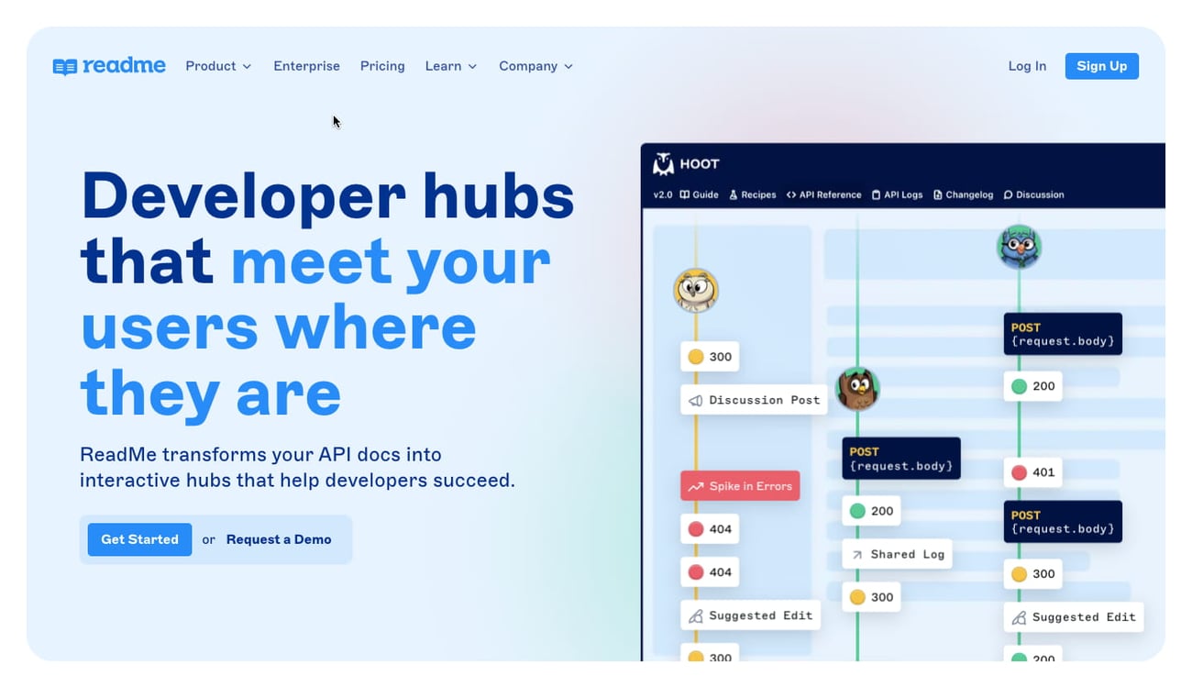Click the megaphone icon on Discussion Post
Screen dimensions: 1192x687
point(697,399)
